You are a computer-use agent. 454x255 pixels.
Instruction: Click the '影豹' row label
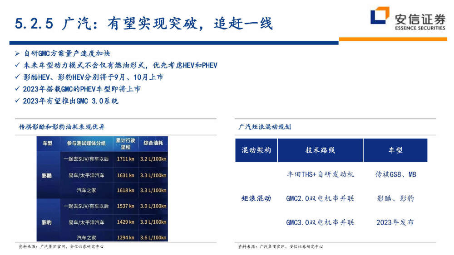(47, 222)
